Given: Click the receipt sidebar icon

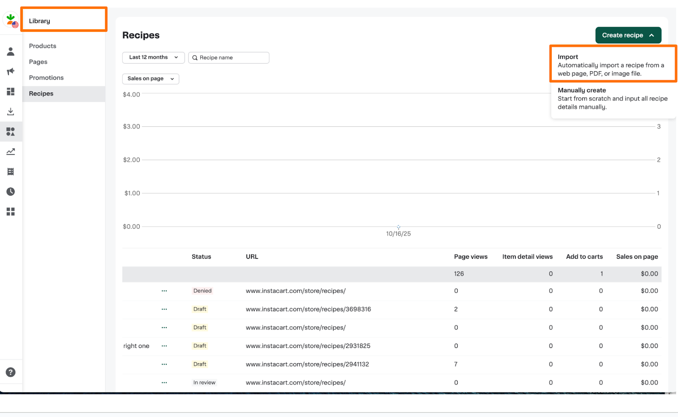Looking at the screenshot, I should [x=11, y=171].
